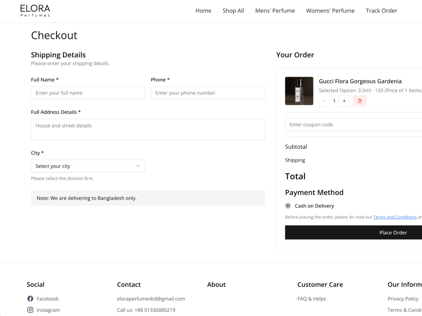Click the Shipping label in order summary
This screenshot has height=316, width=422.
[x=295, y=160]
